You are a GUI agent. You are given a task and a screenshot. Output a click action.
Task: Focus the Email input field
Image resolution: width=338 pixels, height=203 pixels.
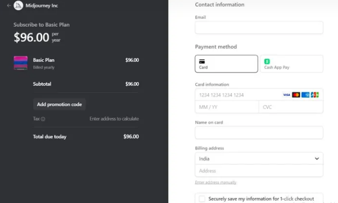(x=259, y=28)
